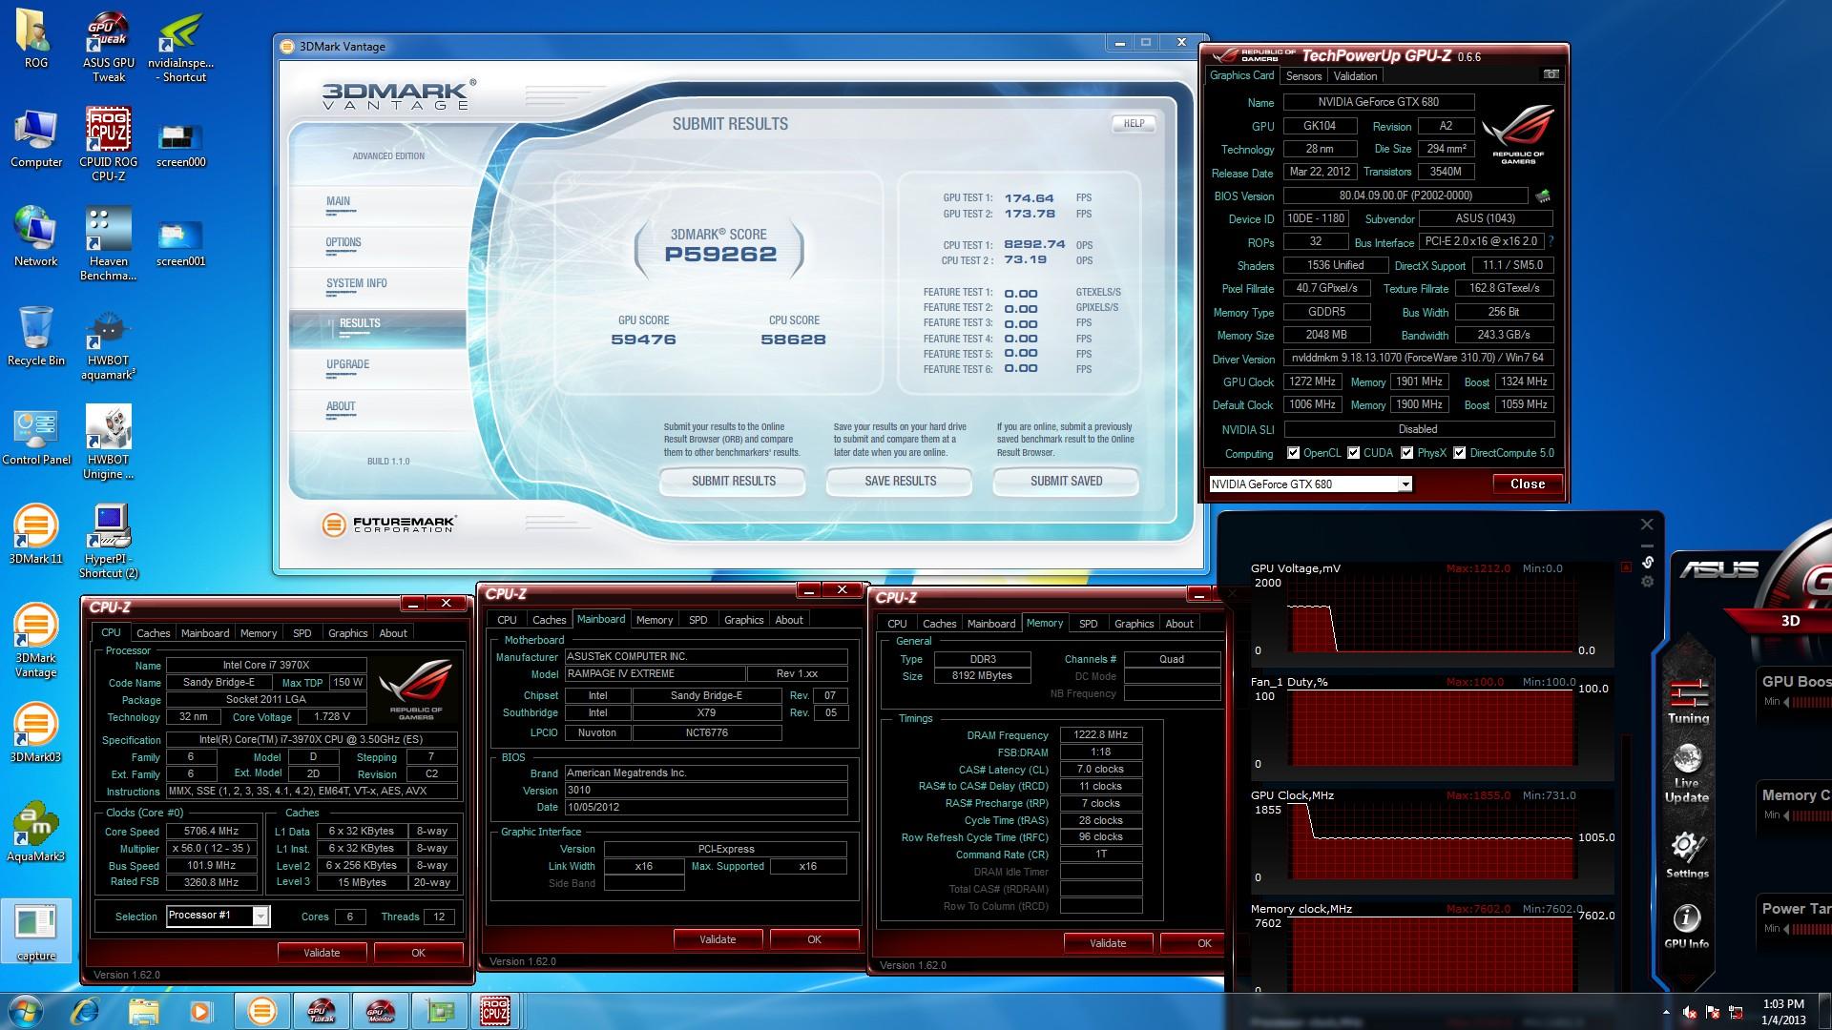Select OPTIONS in 3DMark Vantage menu
Image resolution: width=1832 pixels, height=1030 pixels.
343,242
